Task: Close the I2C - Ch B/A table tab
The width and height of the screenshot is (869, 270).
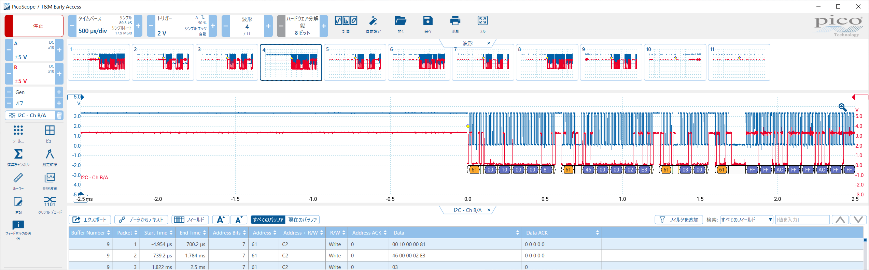Action: point(489,210)
